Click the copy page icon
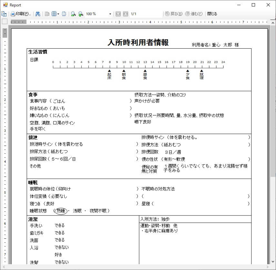Viewport: 276px width, 270px height. (46, 14)
